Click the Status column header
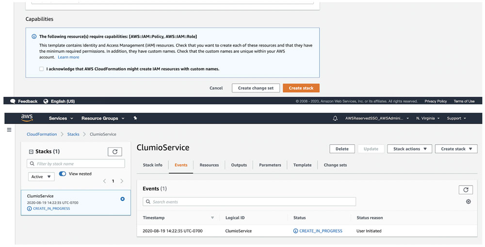 (x=299, y=217)
